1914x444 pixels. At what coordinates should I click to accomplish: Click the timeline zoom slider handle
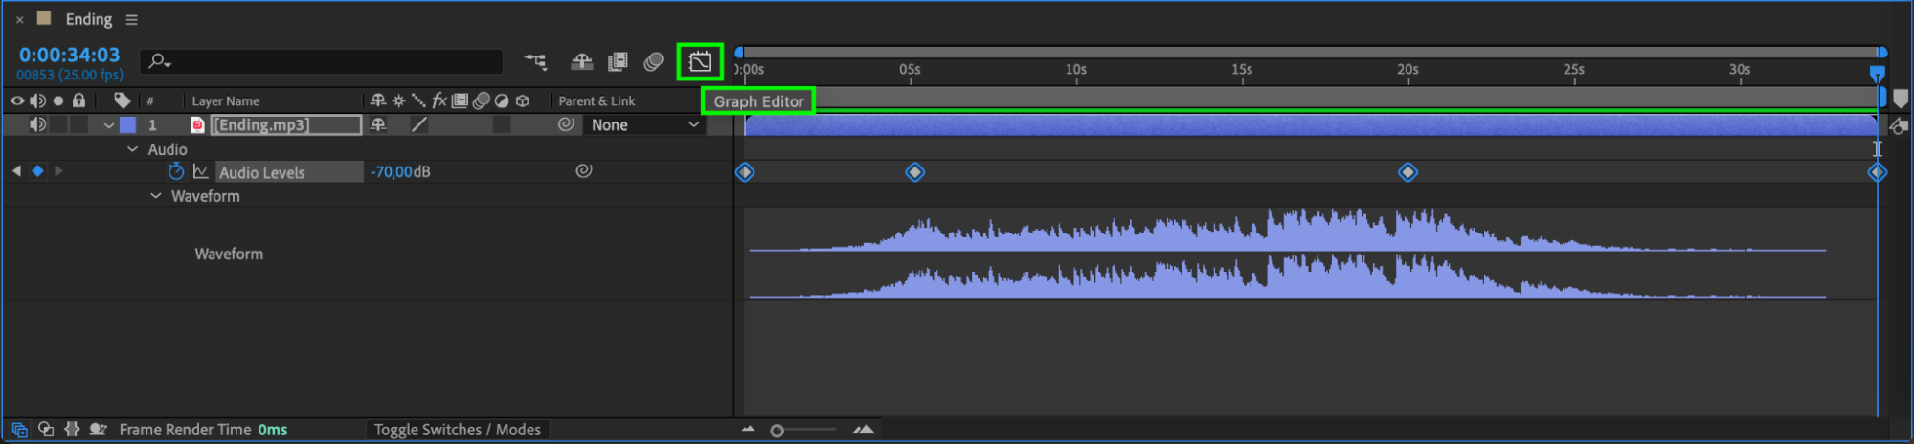pos(777,431)
